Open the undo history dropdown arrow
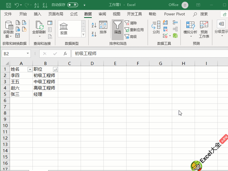This screenshot has width=228, height=171. pos(21,5)
